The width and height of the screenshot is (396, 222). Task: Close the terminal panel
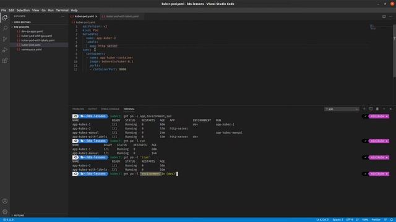coord(390,109)
